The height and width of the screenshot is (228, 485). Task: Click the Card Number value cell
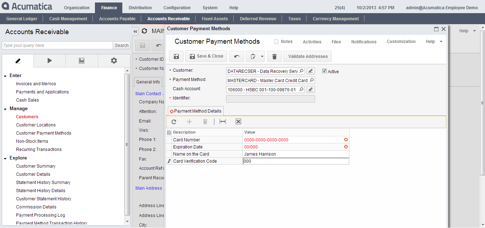[x=296, y=140]
